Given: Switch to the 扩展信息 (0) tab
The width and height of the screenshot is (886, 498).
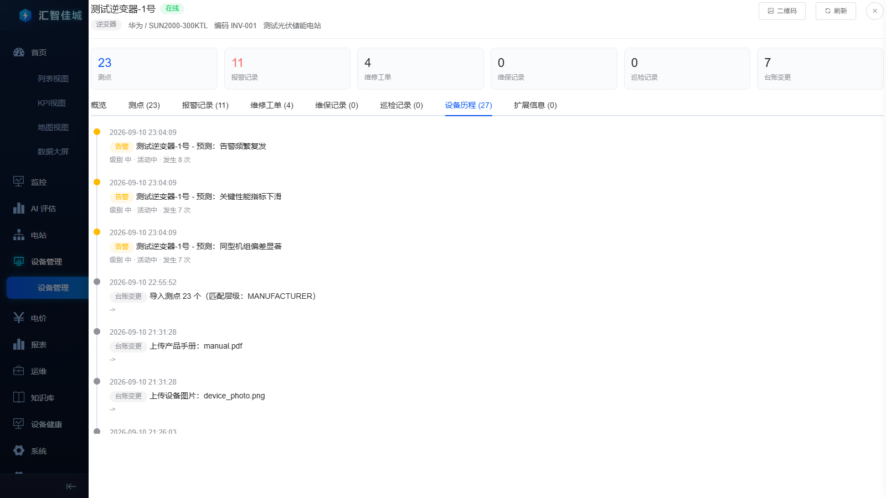Looking at the screenshot, I should (x=535, y=105).
